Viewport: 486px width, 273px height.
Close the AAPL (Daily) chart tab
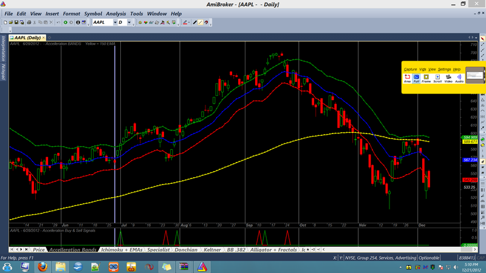coord(43,38)
